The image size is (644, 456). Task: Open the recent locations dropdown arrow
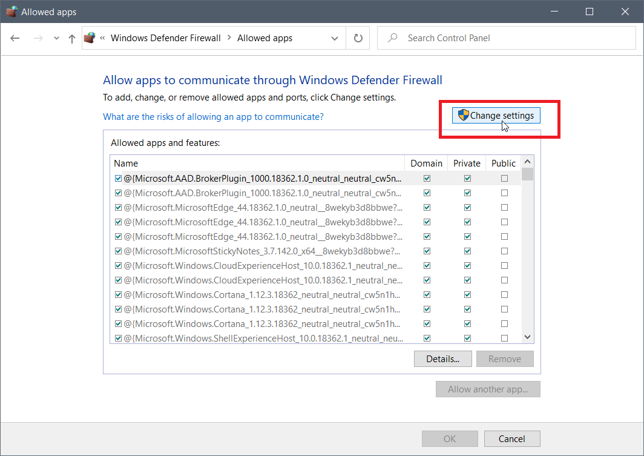(56, 38)
